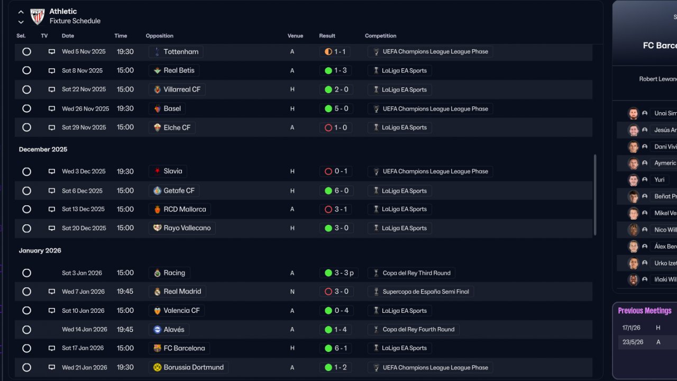Sort by Competition column header
Viewport: 677px width, 381px height.
pyautogui.click(x=380, y=36)
